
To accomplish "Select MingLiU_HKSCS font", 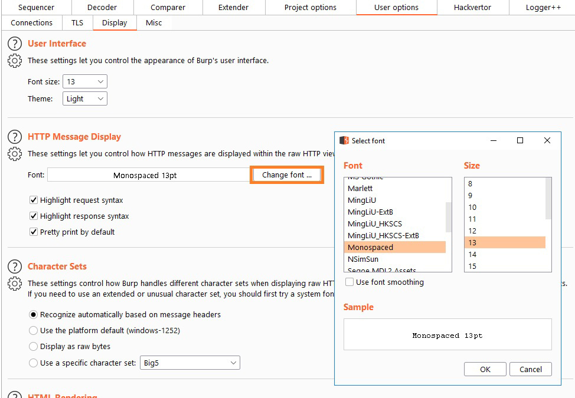I will coord(394,223).
